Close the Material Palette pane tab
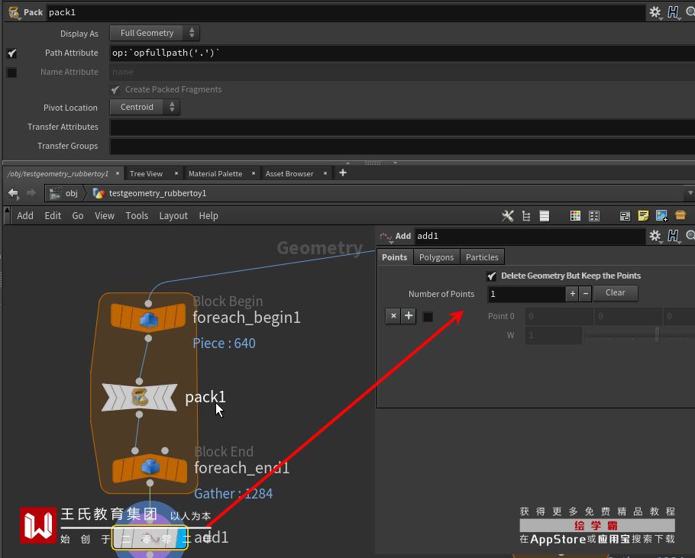The width and height of the screenshot is (695, 558). point(254,173)
